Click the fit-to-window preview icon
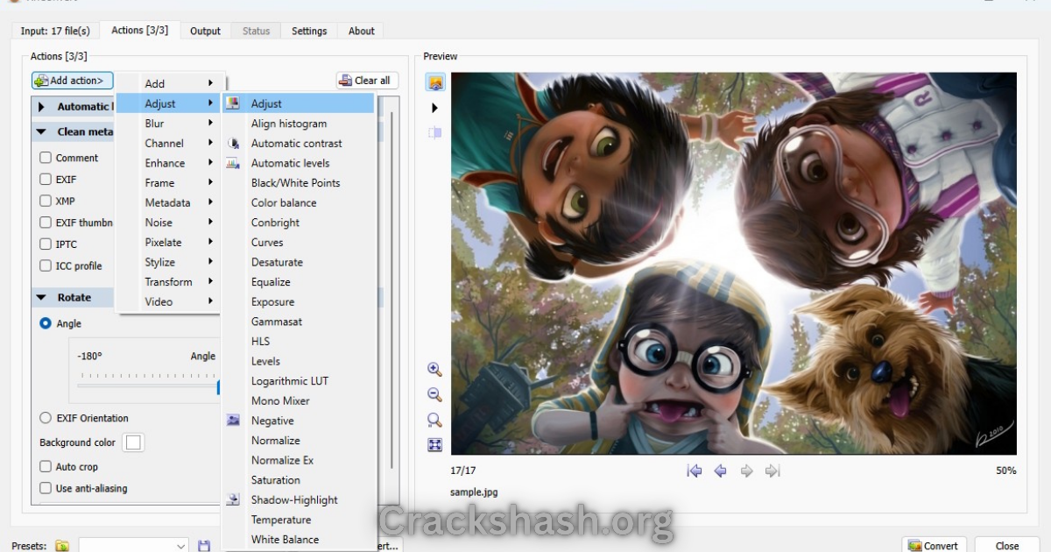This screenshot has width=1051, height=552. (x=434, y=445)
